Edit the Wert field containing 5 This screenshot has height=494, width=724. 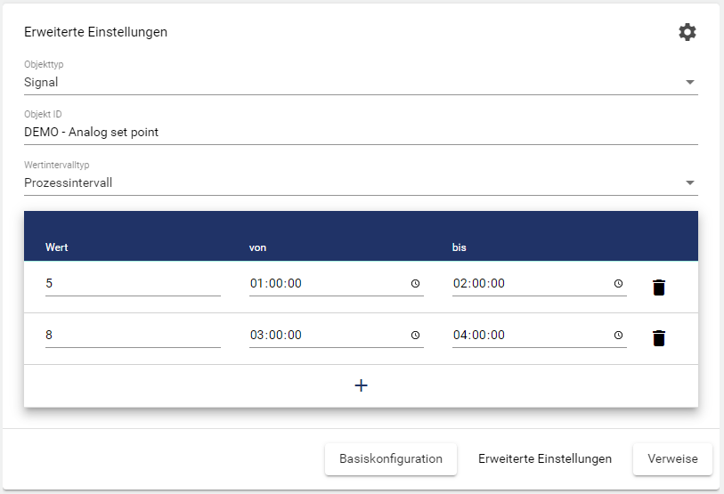coord(132,284)
